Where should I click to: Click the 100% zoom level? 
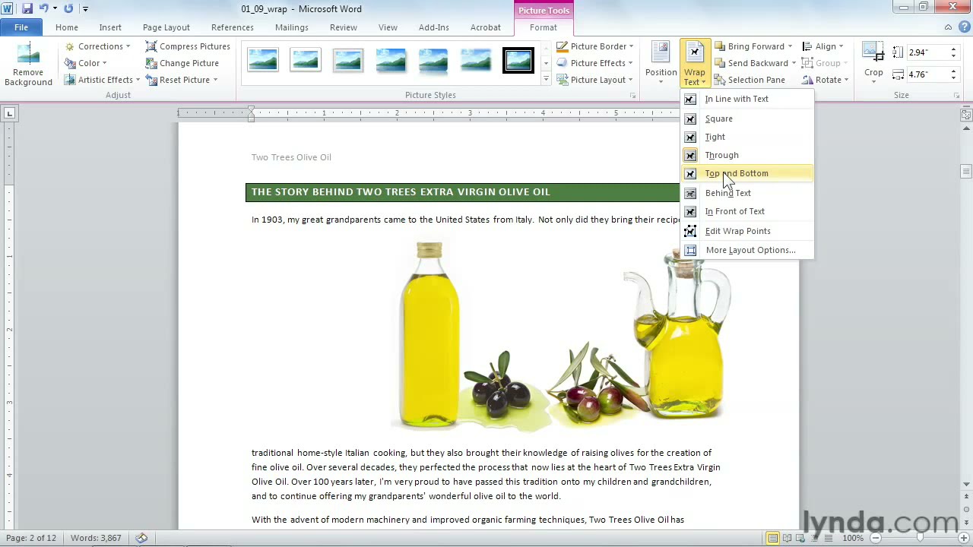click(x=852, y=538)
